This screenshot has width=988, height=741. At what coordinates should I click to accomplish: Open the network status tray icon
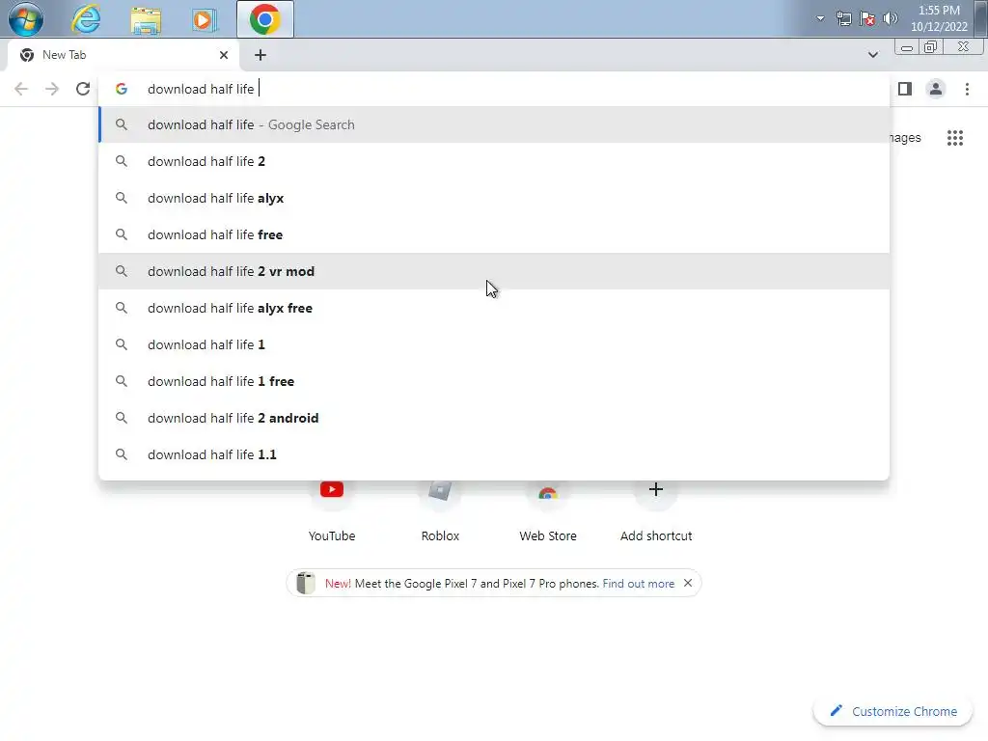[x=843, y=18]
